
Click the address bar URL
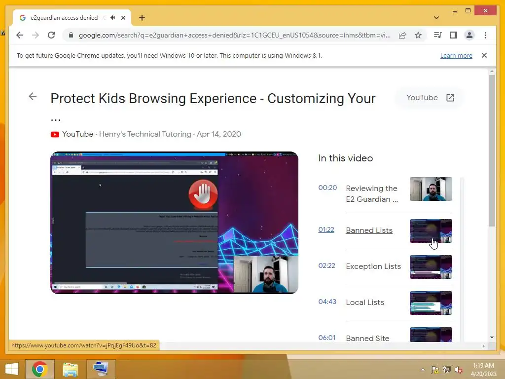pyautogui.click(x=234, y=35)
